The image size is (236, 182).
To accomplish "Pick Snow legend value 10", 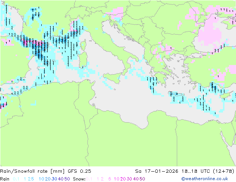I will 117,179.
